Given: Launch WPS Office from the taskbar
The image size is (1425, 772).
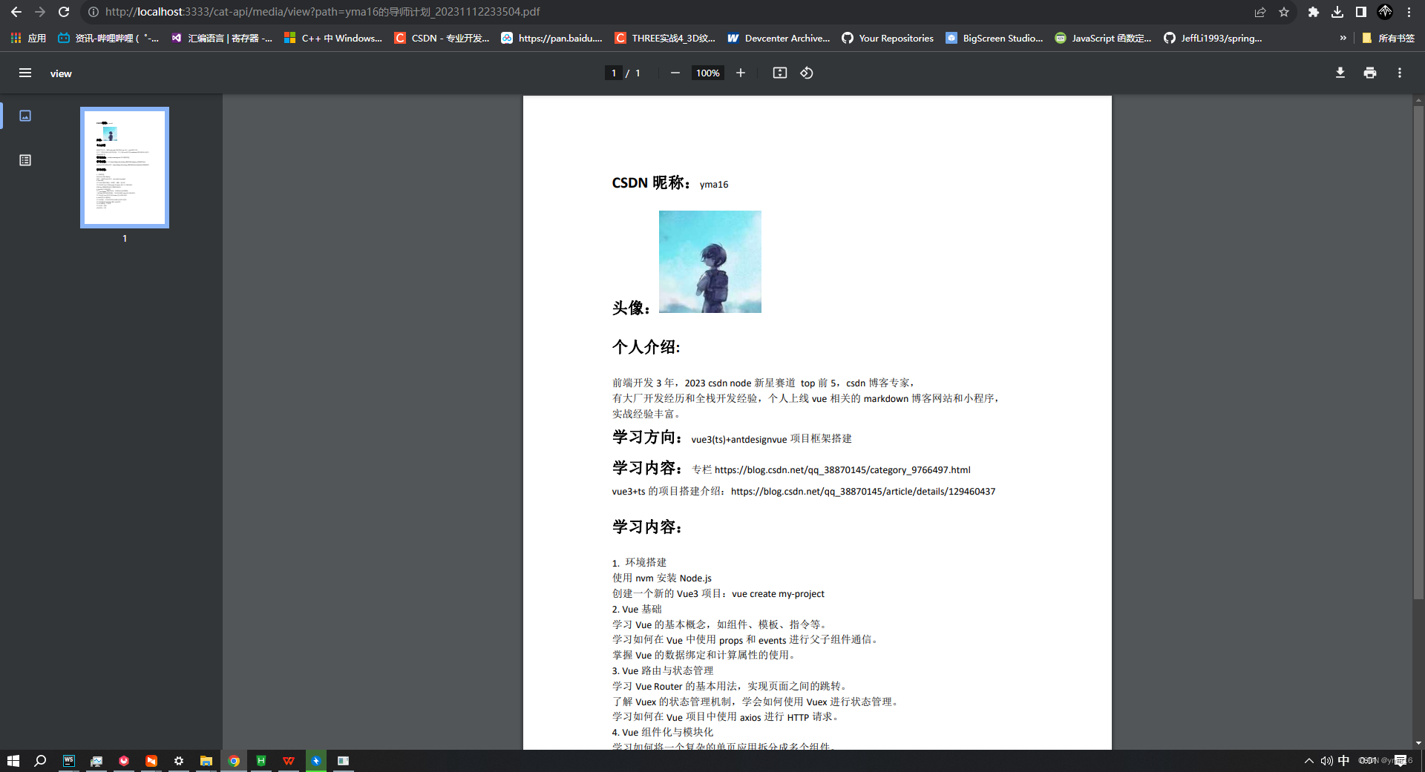Looking at the screenshot, I should [x=288, y=761].
